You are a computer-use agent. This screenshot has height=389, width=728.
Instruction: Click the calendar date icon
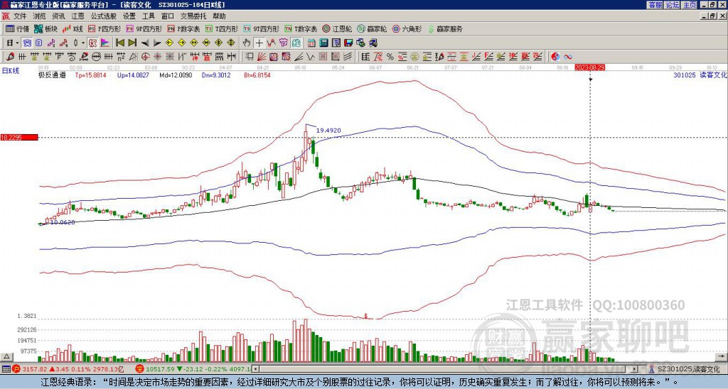pos(311,43)
